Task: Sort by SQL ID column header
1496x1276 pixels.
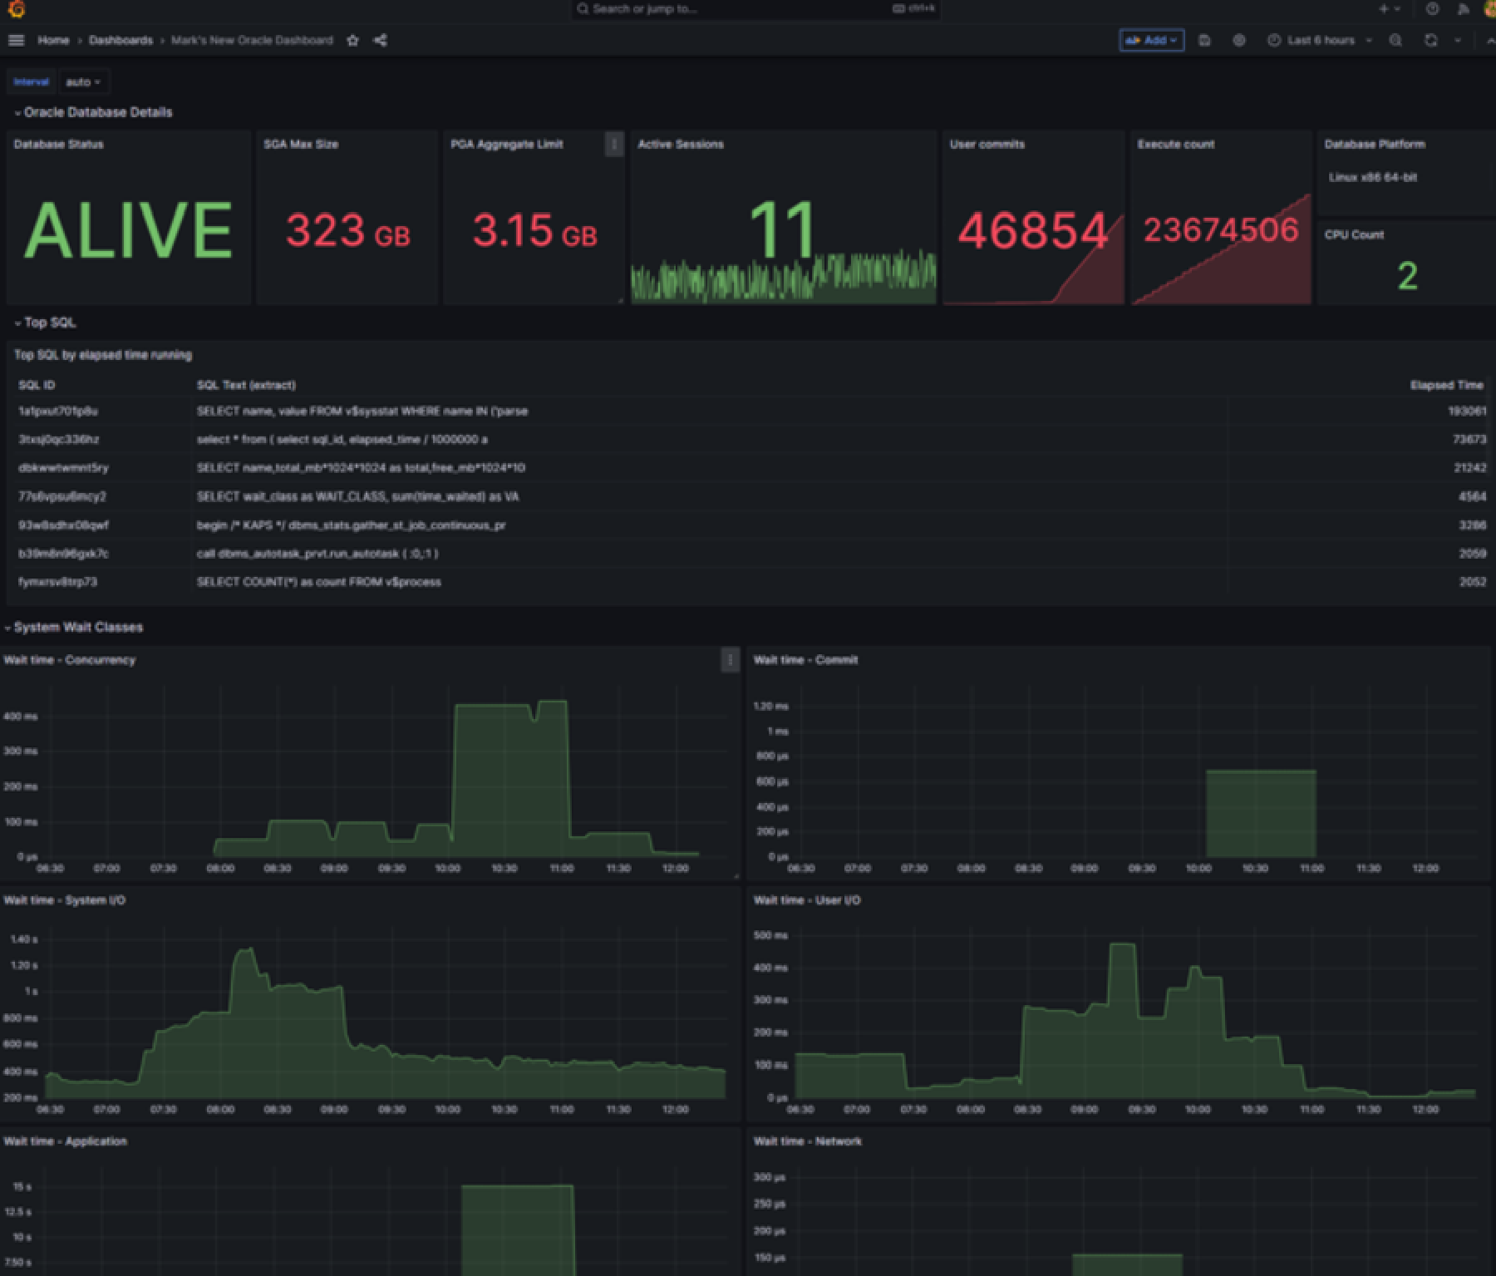Action: [x=37, y=385]
